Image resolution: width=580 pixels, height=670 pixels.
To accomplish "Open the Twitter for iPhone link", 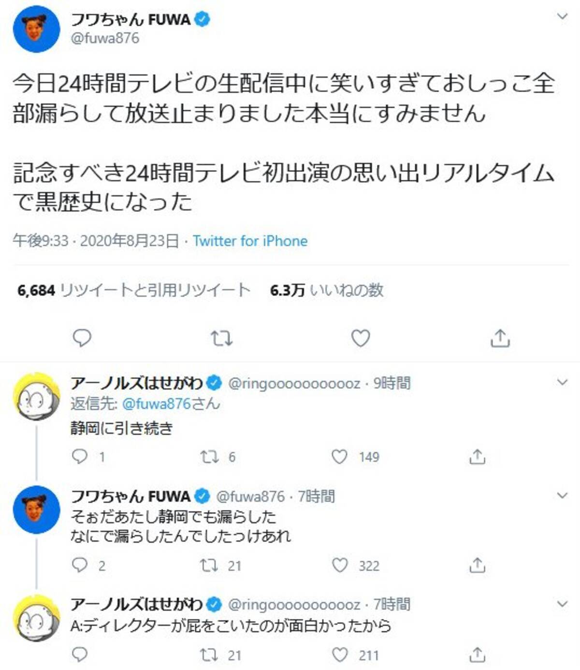I will 250,241.
